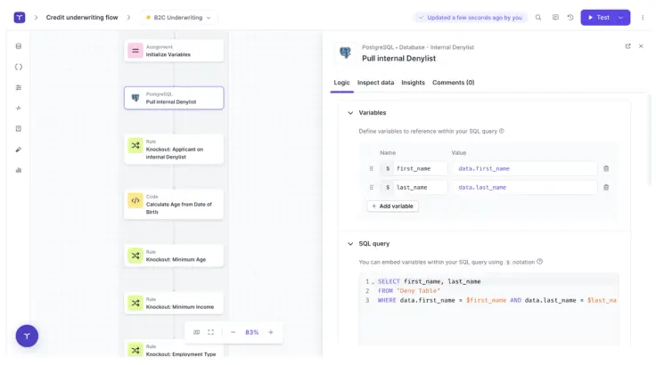The width and height of the screenshot is (656, 365).
Task: Delete the last_name variable row
Action: tap(606, 187)
